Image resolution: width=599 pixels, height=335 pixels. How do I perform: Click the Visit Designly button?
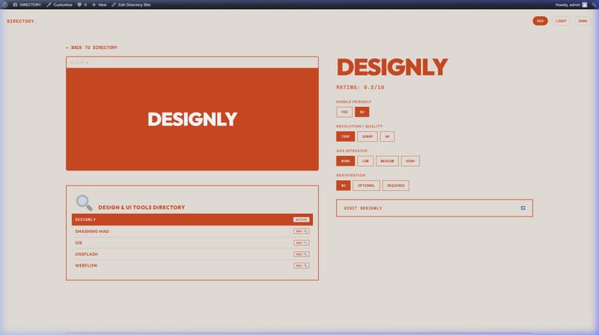(435, 208)
